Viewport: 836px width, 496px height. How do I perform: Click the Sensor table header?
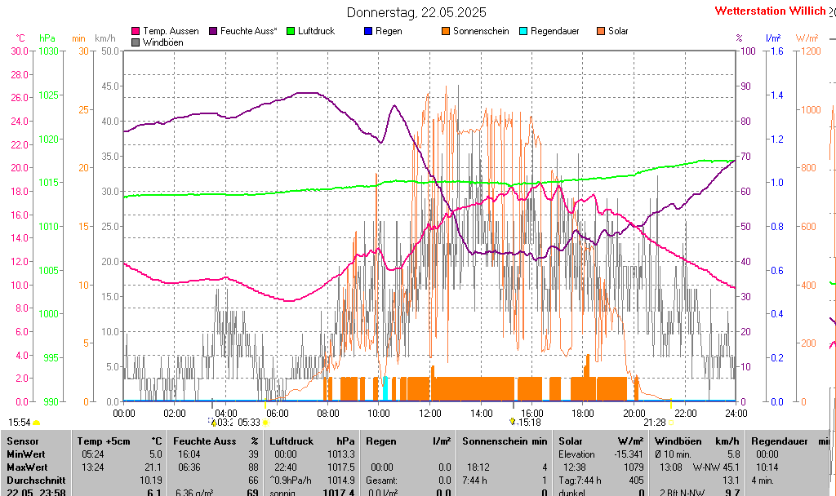(x=23, y=441)
